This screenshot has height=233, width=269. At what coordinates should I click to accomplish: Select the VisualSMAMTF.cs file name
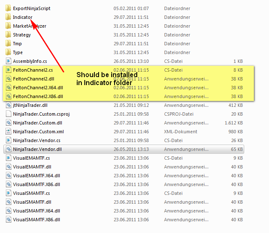tap(31, 193)
